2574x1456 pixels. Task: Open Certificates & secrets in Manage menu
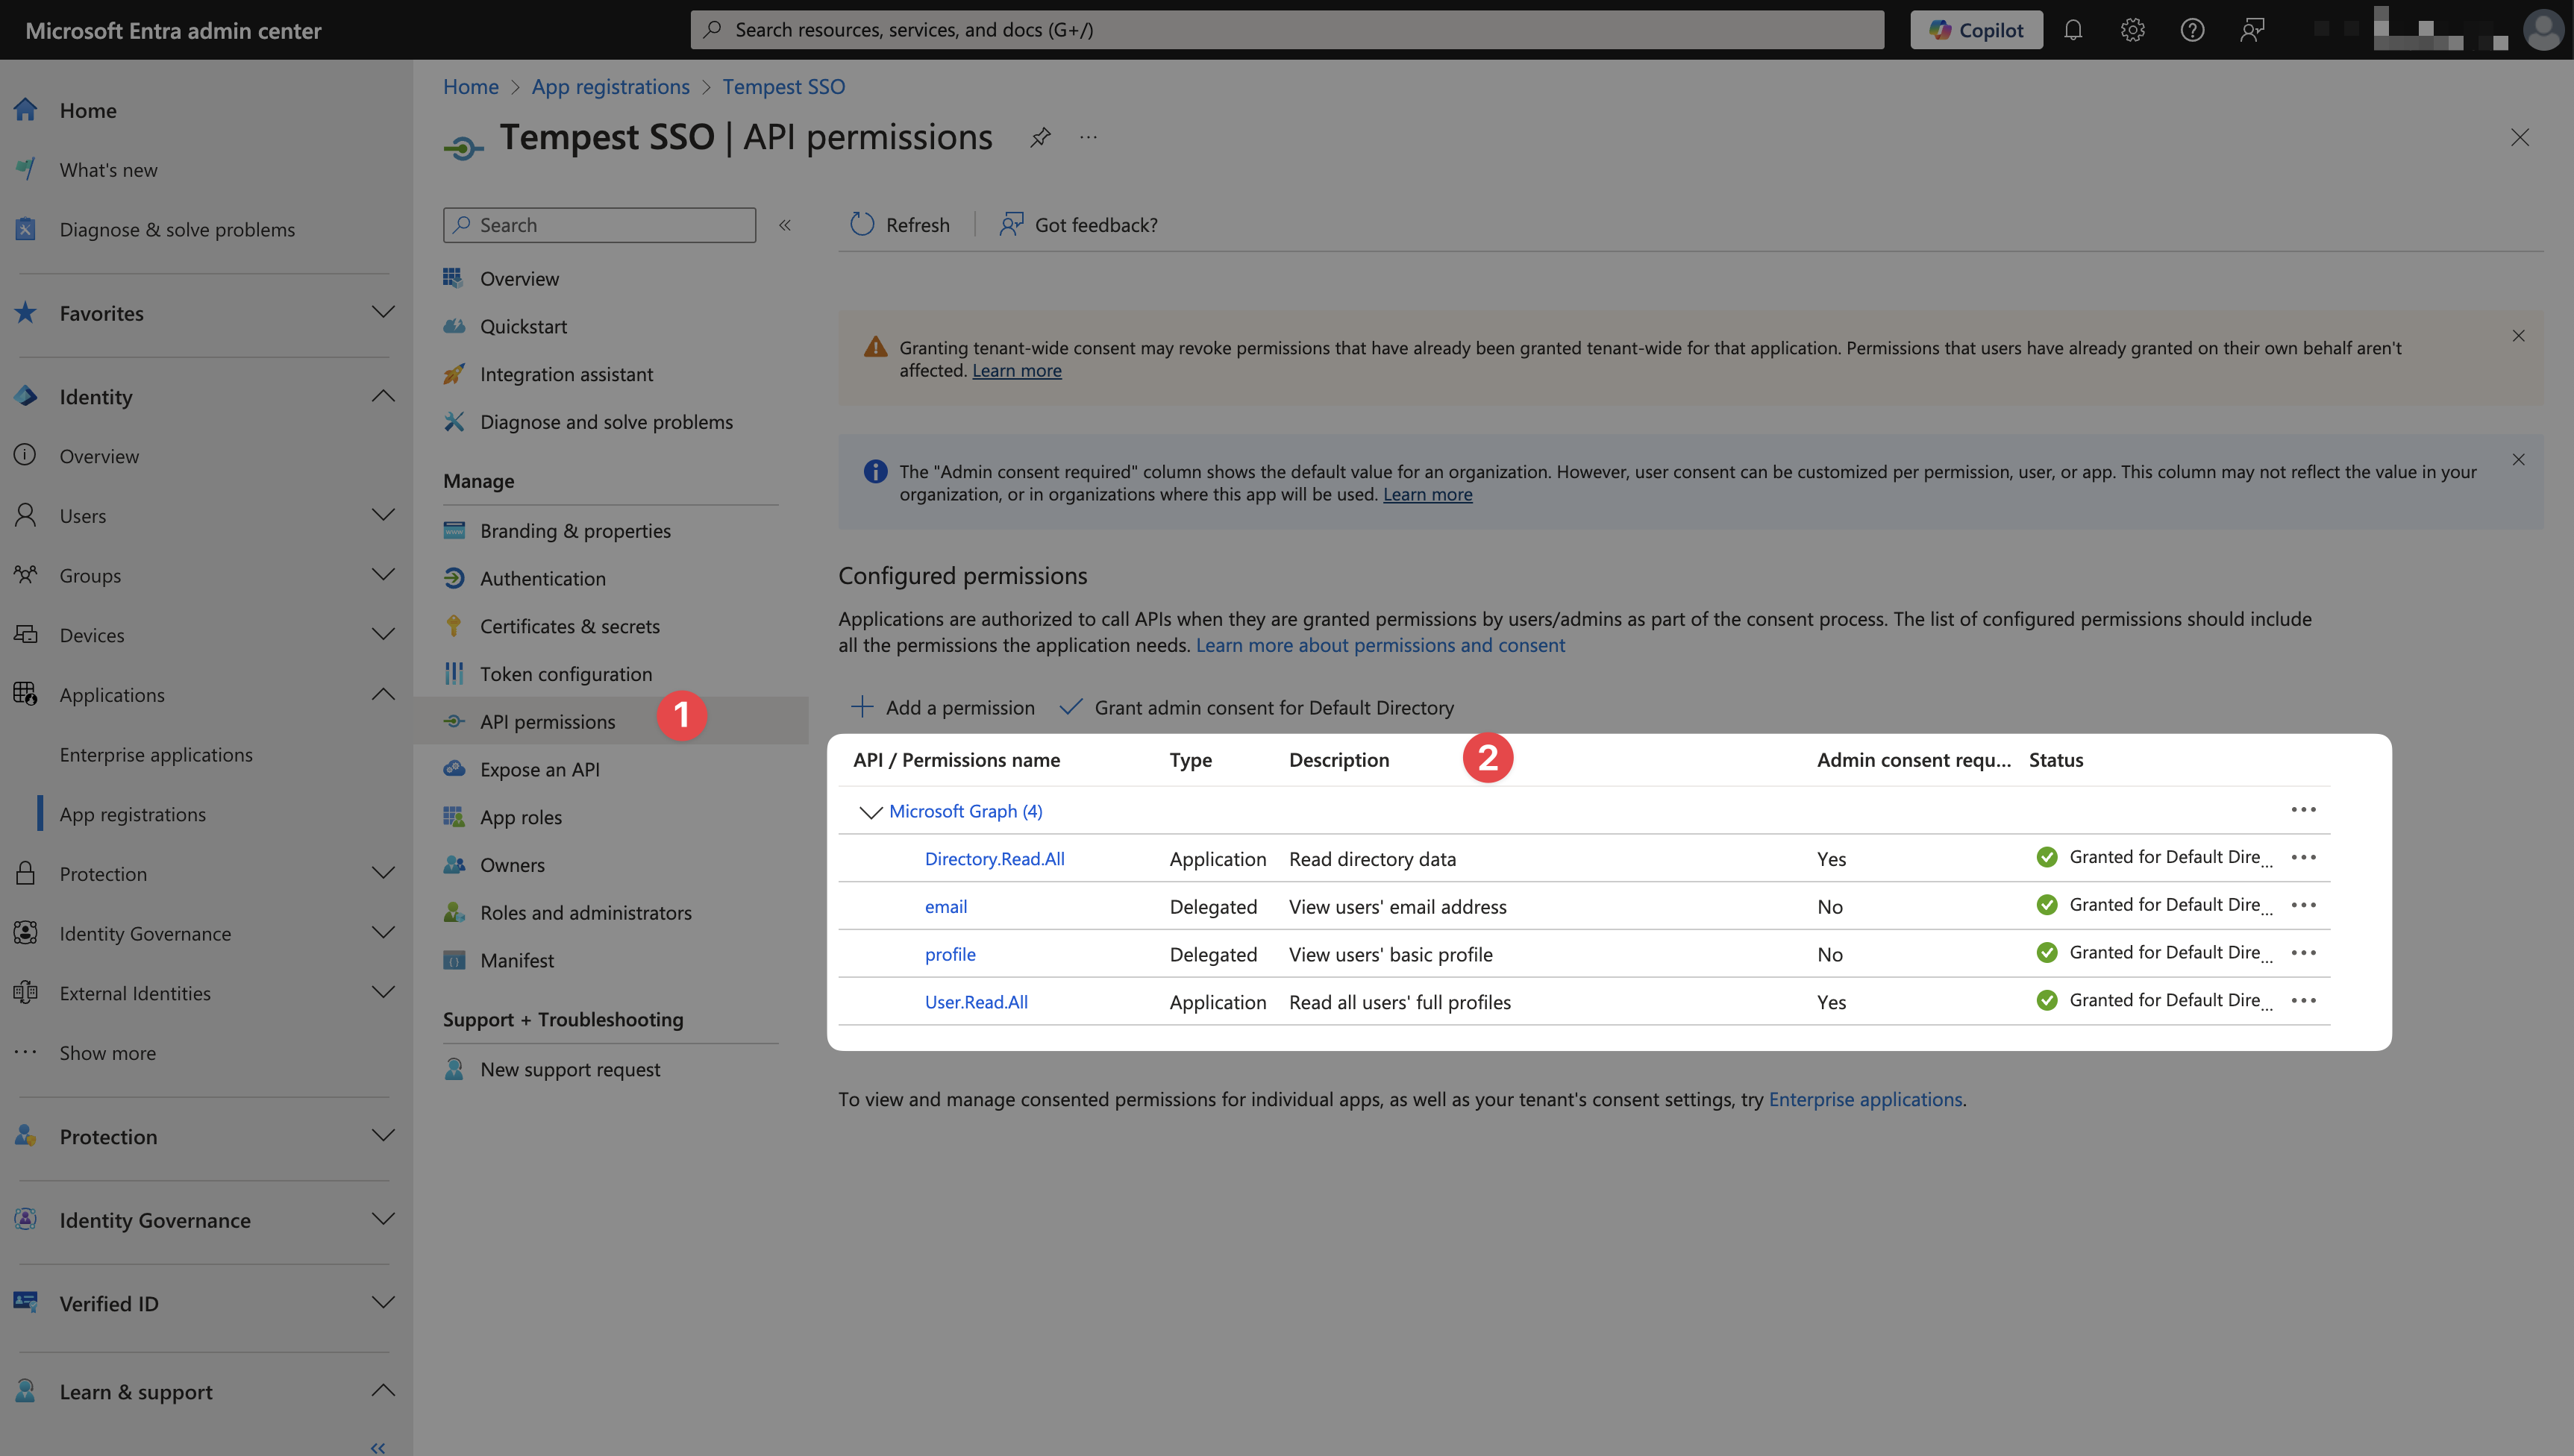tap(569, 626)
